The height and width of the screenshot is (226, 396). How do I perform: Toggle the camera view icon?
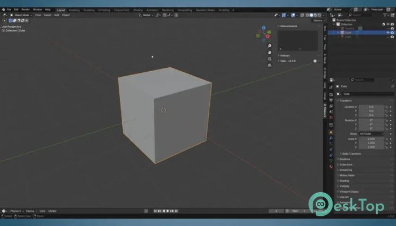269,59
